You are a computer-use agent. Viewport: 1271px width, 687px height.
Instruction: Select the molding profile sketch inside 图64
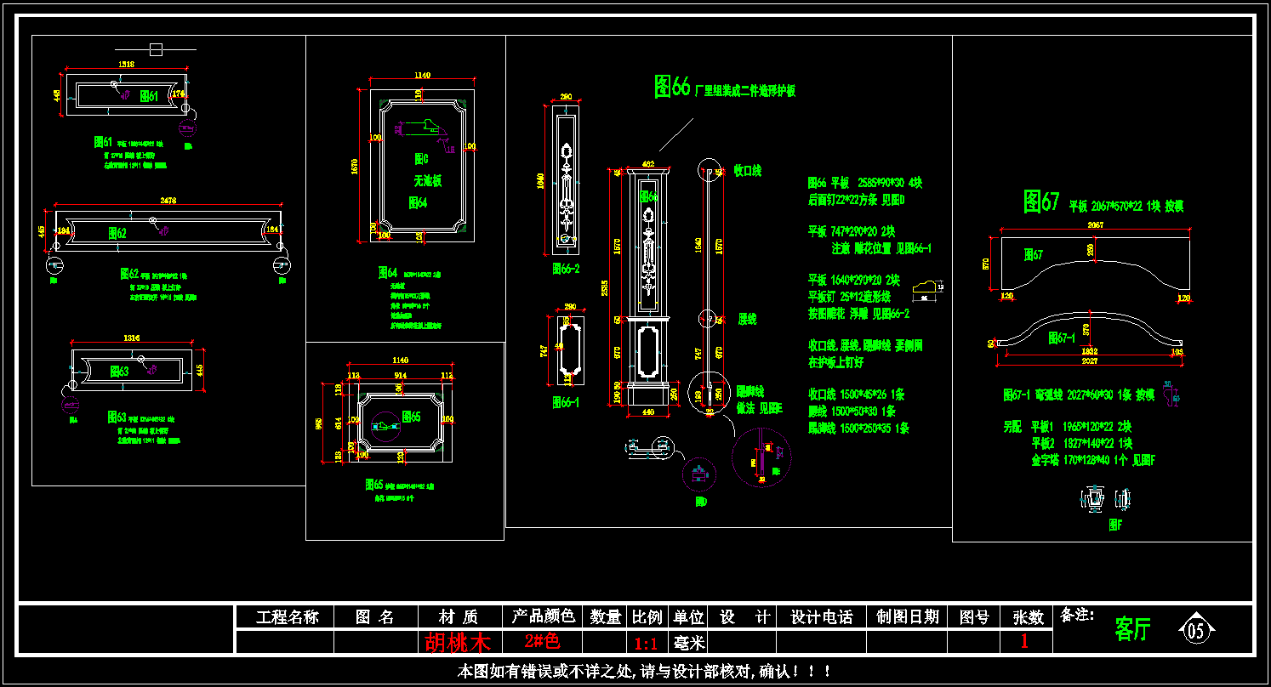point(420,128)
